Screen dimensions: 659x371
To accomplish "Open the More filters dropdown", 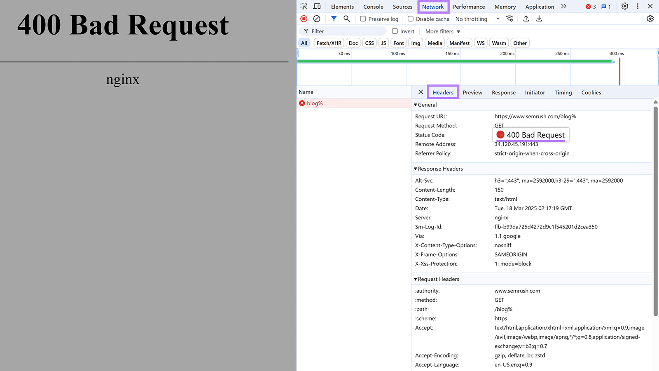I will (x=442, y=31).
